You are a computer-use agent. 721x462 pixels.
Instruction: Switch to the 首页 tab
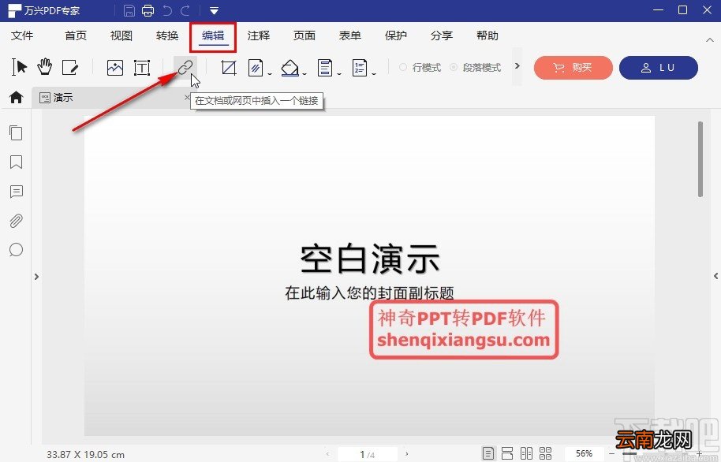point(76,35)
